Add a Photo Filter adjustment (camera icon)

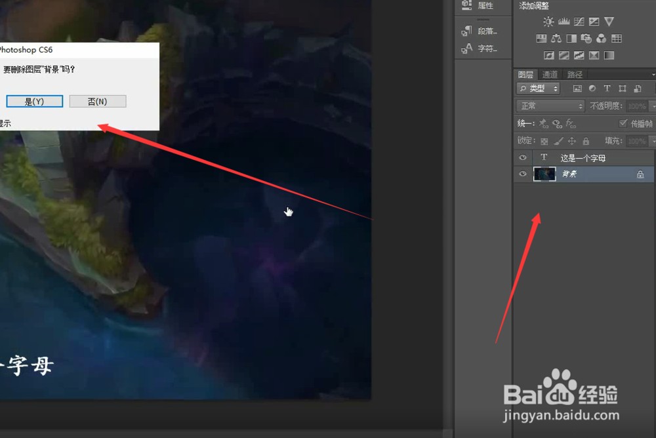586,39
